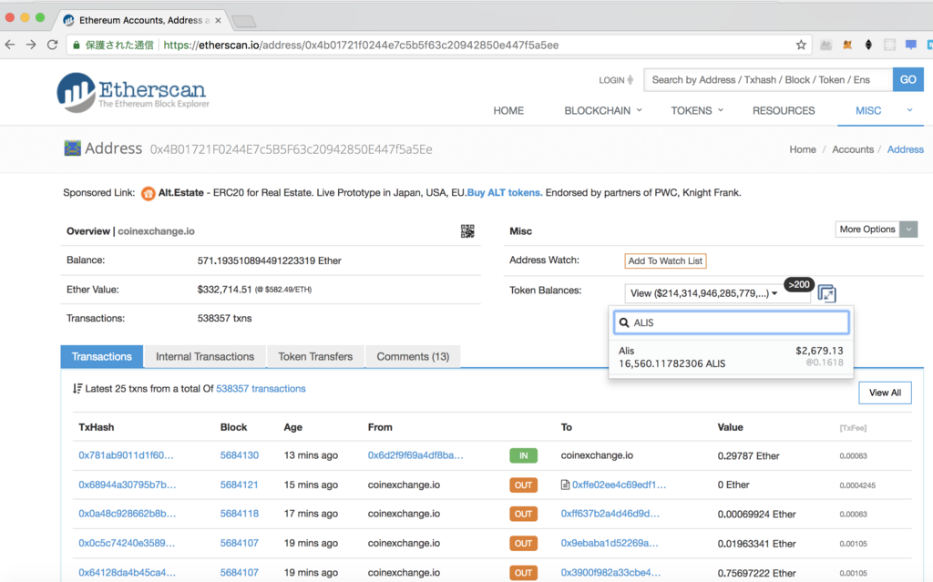Screen dimensions: 933x582
Task: Click the Ether value "$332,714.51"
Action: point(224,290)
